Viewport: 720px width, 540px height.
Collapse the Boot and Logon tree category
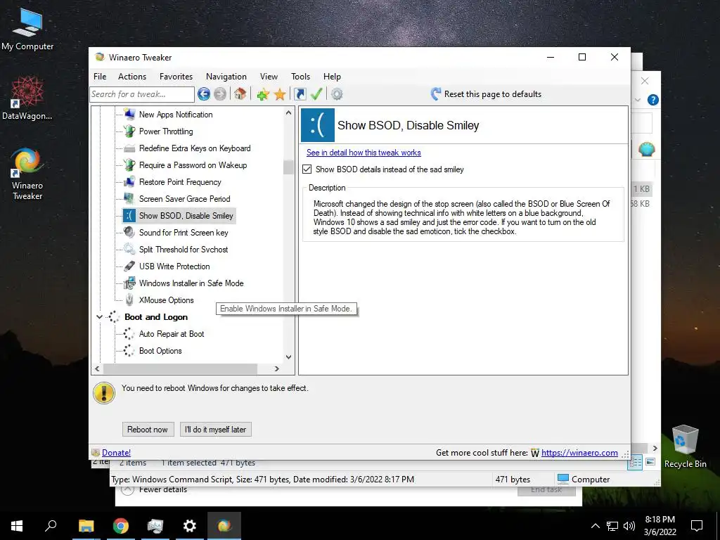98,317
